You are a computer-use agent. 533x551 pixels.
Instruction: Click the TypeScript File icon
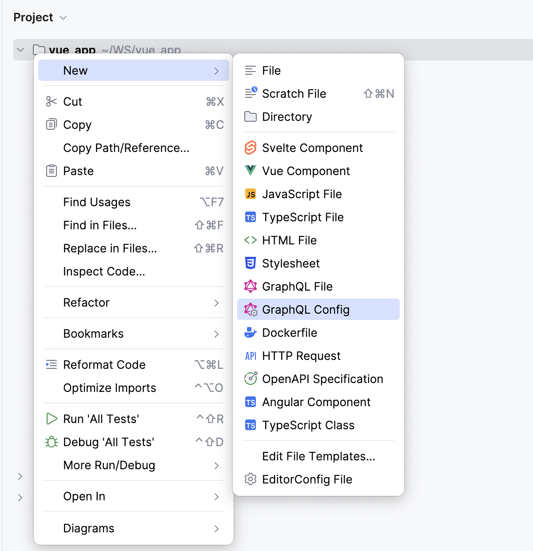tap(251, 217)
